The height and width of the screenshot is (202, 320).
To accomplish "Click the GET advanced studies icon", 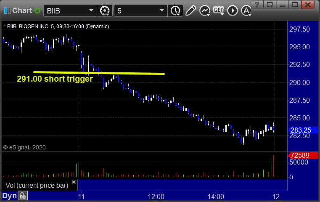I will click(219, 11).
